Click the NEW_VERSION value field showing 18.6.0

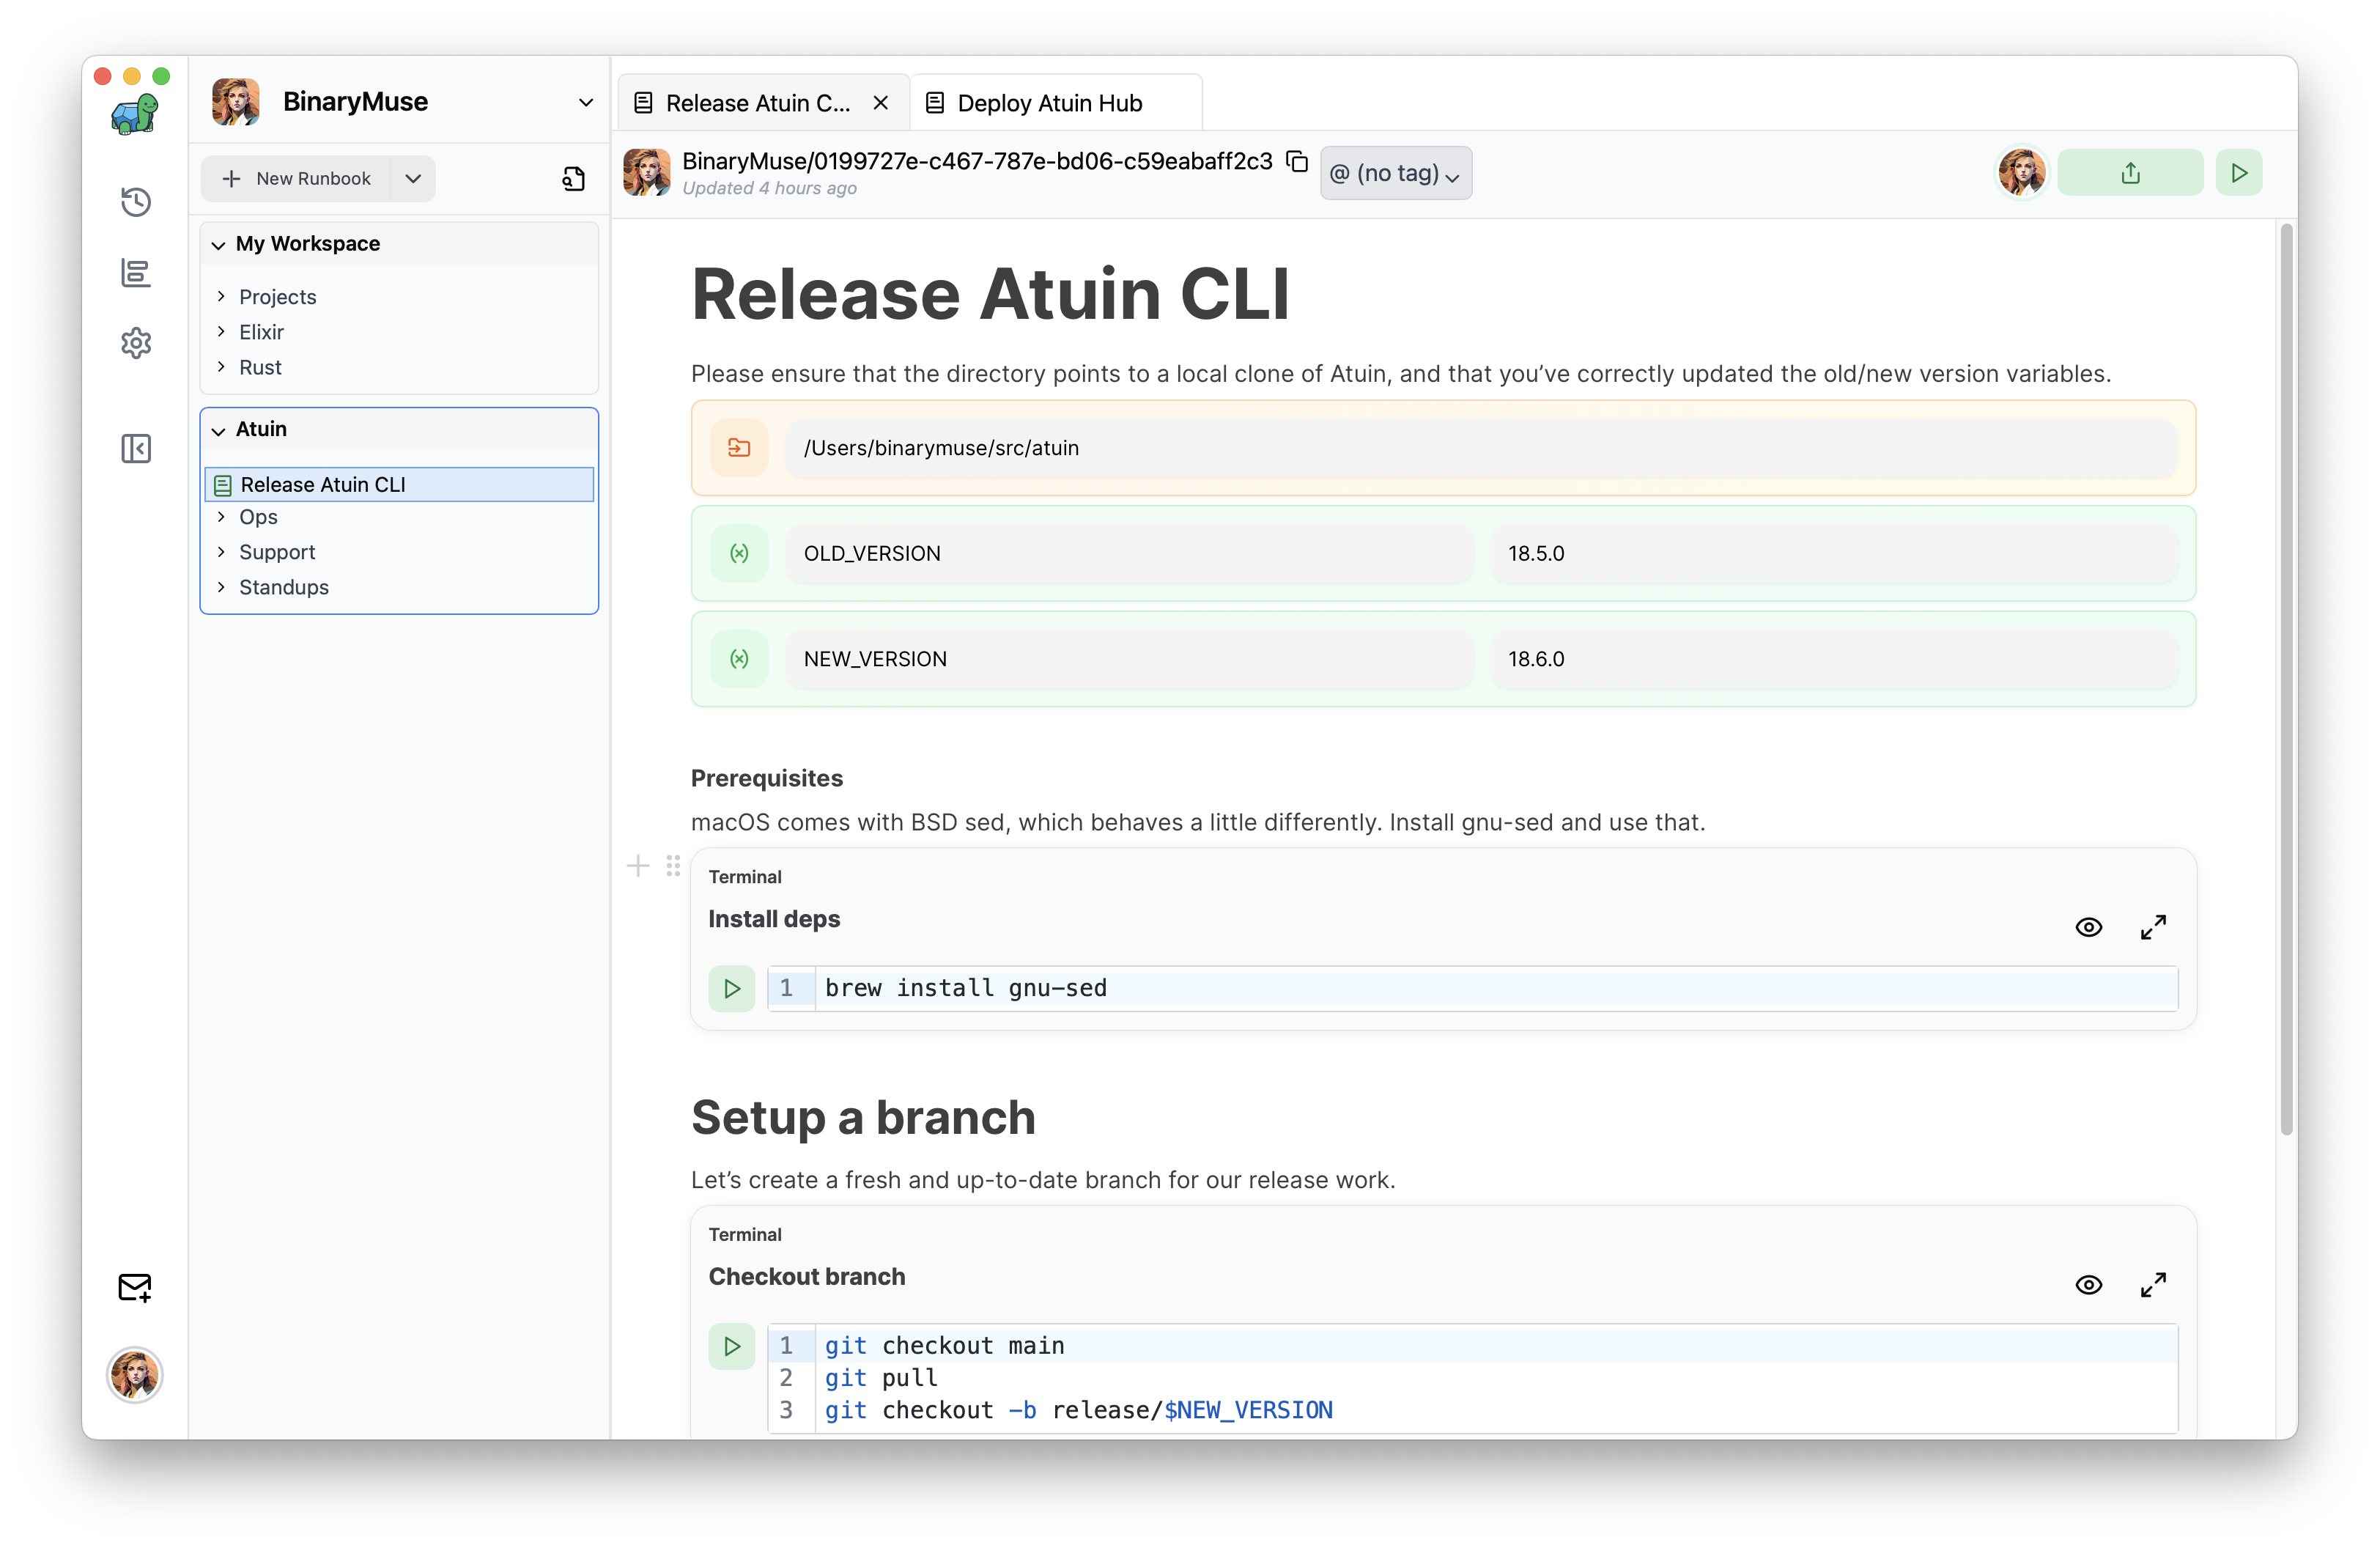1835,659
